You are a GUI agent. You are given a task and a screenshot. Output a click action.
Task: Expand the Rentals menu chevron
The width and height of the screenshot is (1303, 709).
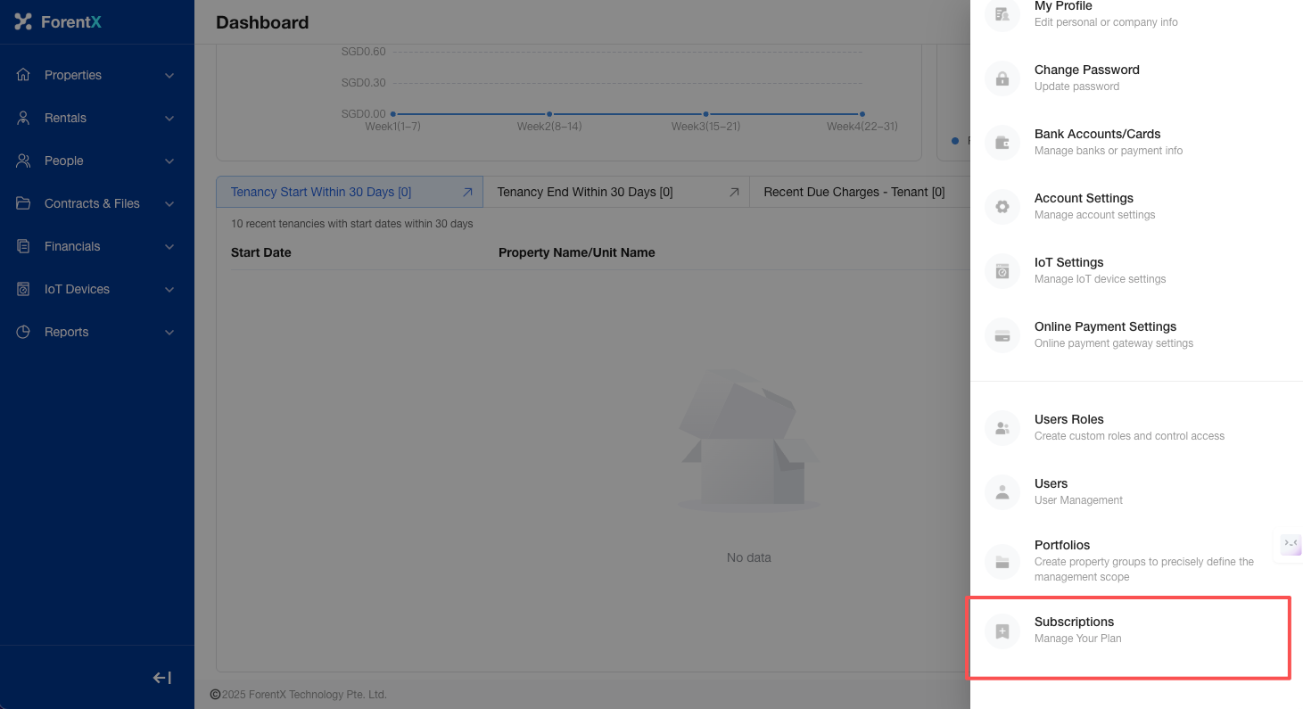pos(169,118)
